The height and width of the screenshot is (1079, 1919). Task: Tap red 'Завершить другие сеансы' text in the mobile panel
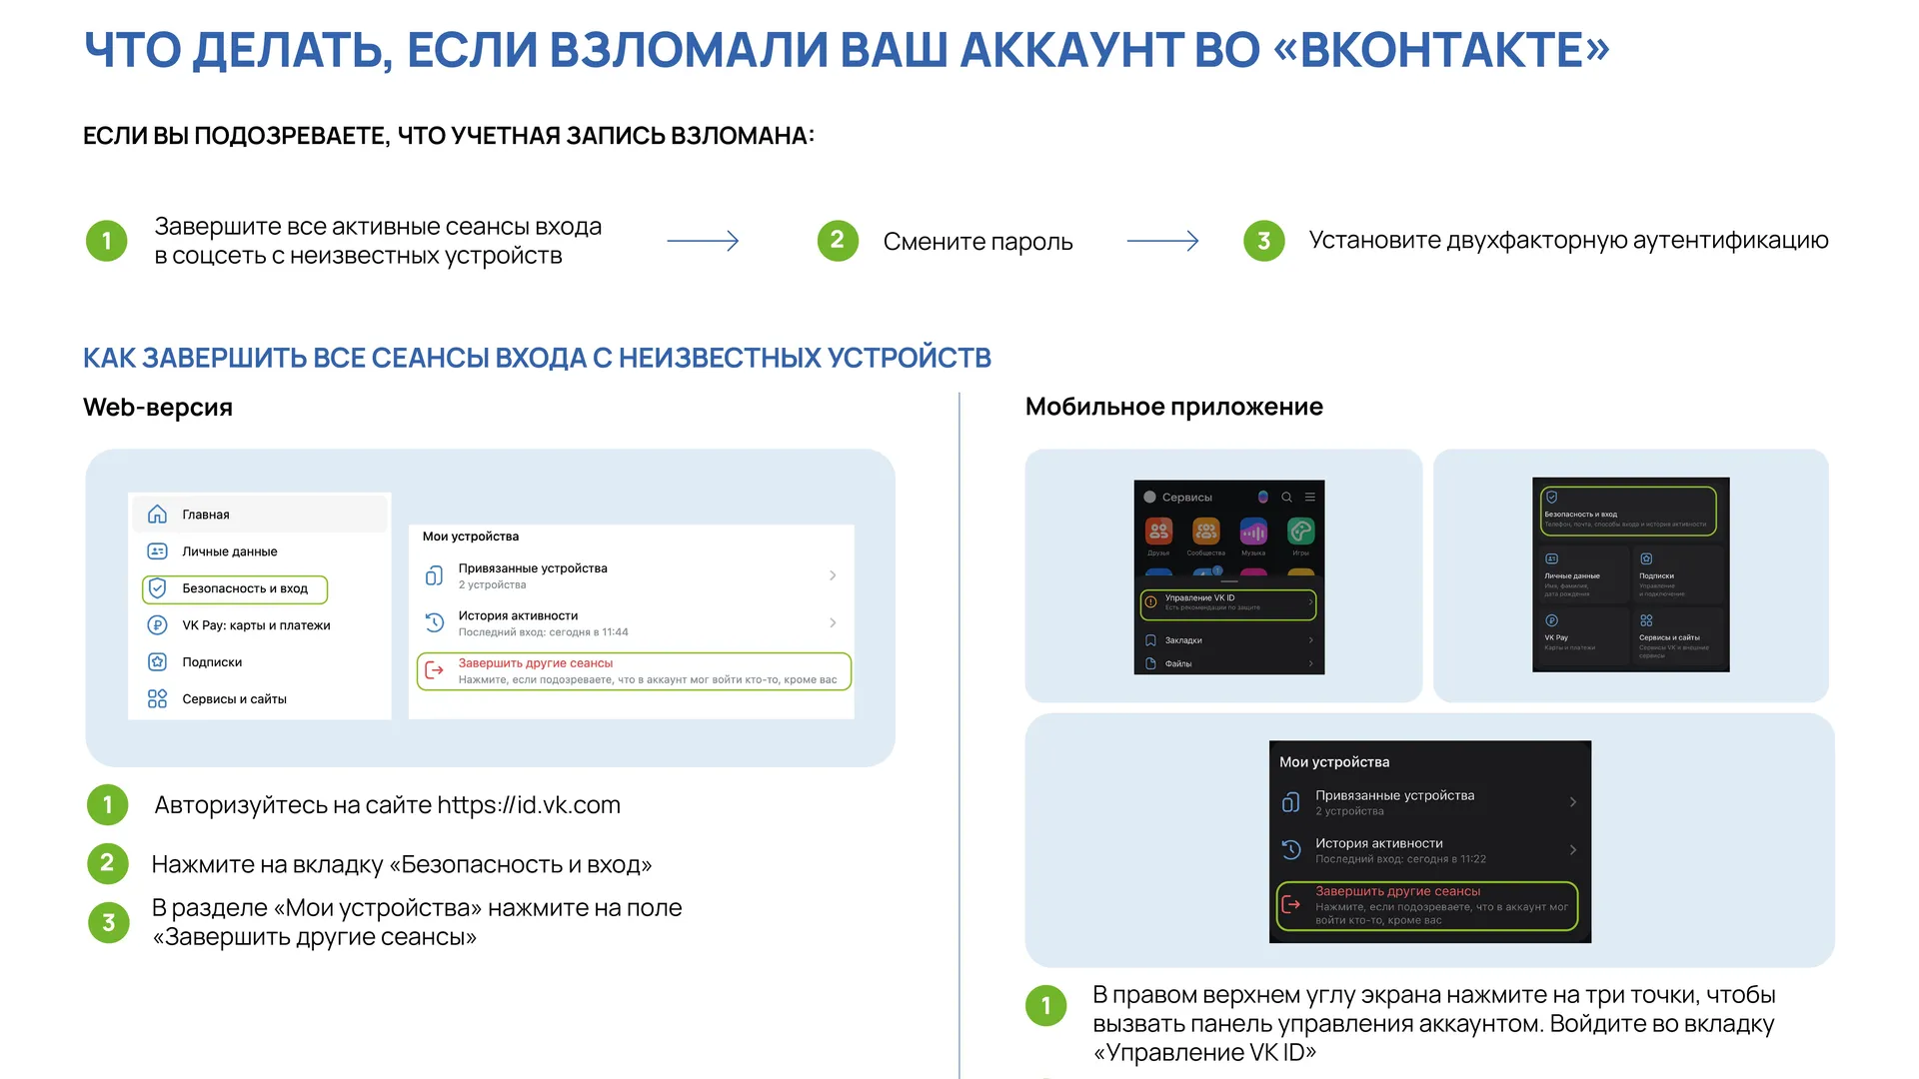click(1397, 891)
